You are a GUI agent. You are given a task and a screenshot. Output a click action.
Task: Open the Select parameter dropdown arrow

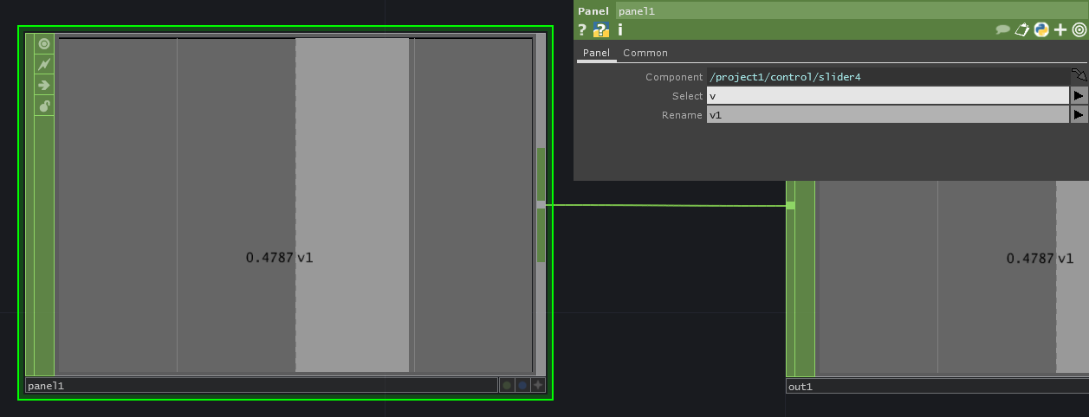(1079, 96)
